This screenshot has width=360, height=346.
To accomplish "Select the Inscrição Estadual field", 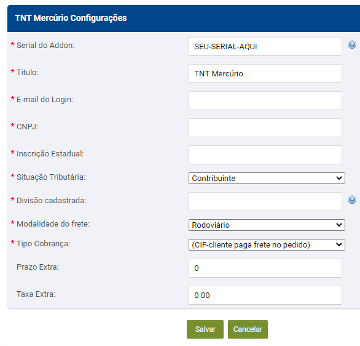I will point(265,155).
